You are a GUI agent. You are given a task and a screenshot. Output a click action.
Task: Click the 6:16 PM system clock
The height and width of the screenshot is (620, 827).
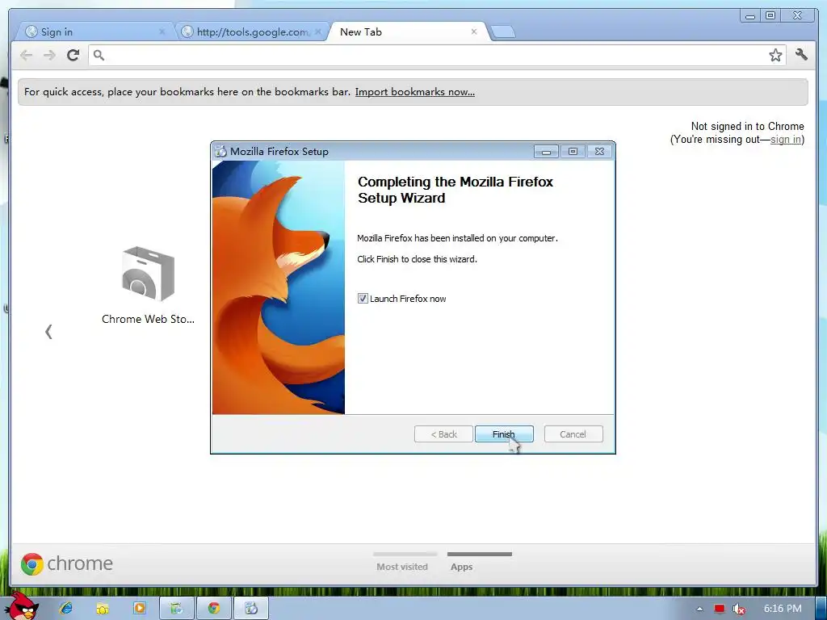tap(783, 609)
